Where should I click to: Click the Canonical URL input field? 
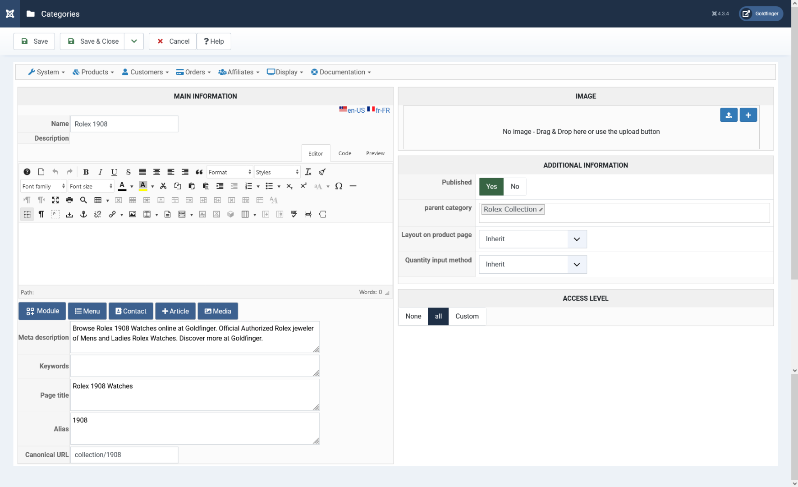pyautogui.click(x=124, y=455)
